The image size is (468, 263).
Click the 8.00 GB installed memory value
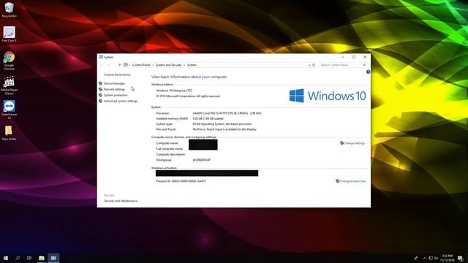[208, 118]
